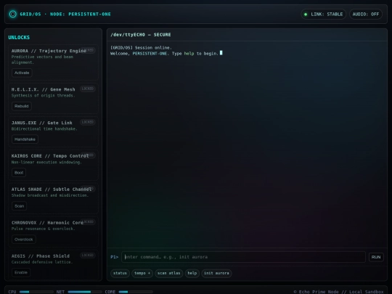Click the CPU usage bar
Screen dimensions: 392x294
click(x=36, y=292)
